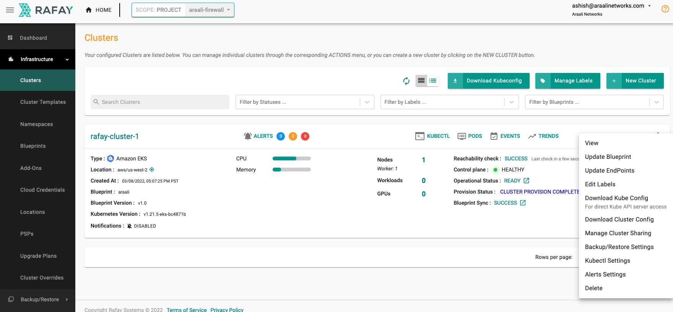Collapse the Infrastructure sidebar section

coord(67,60)
